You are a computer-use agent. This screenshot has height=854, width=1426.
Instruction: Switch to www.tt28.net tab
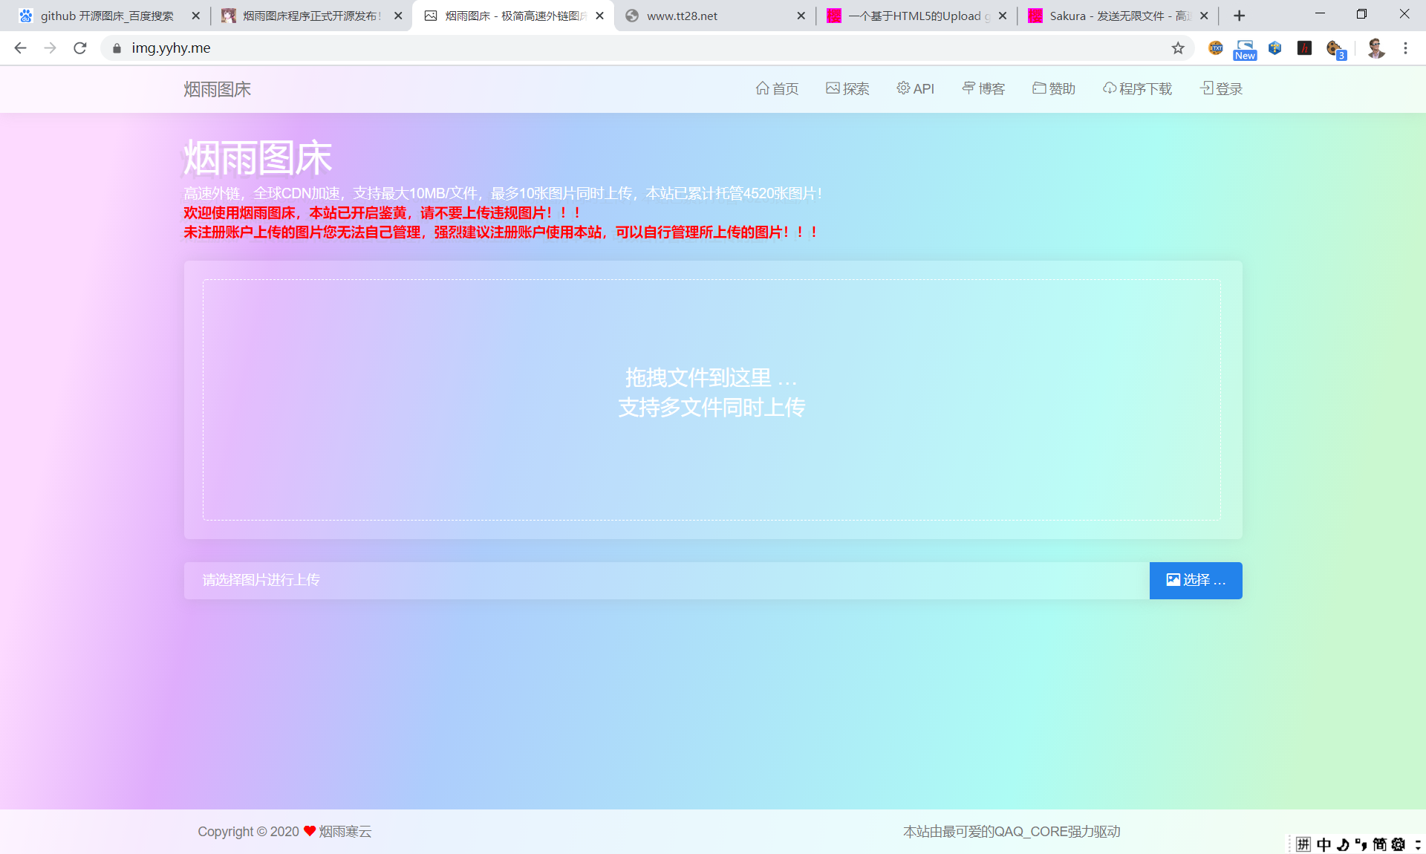(x=714, y=16)
